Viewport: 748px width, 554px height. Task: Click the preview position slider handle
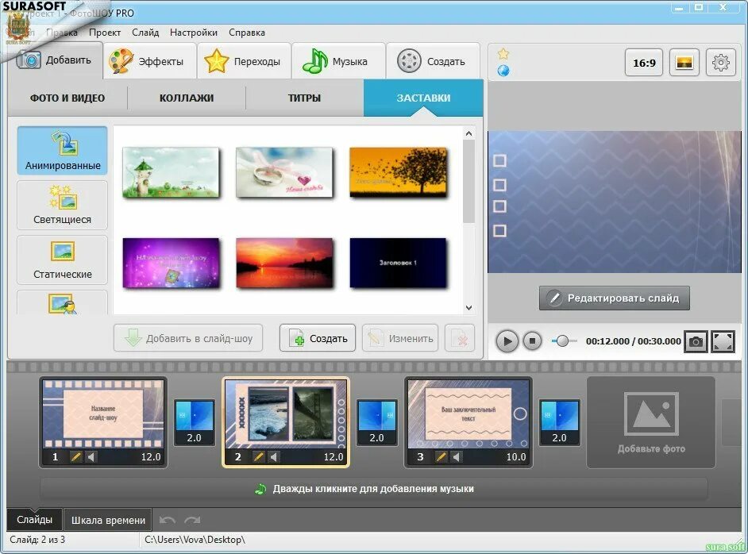pyautogui.click(x=562, y=340)
